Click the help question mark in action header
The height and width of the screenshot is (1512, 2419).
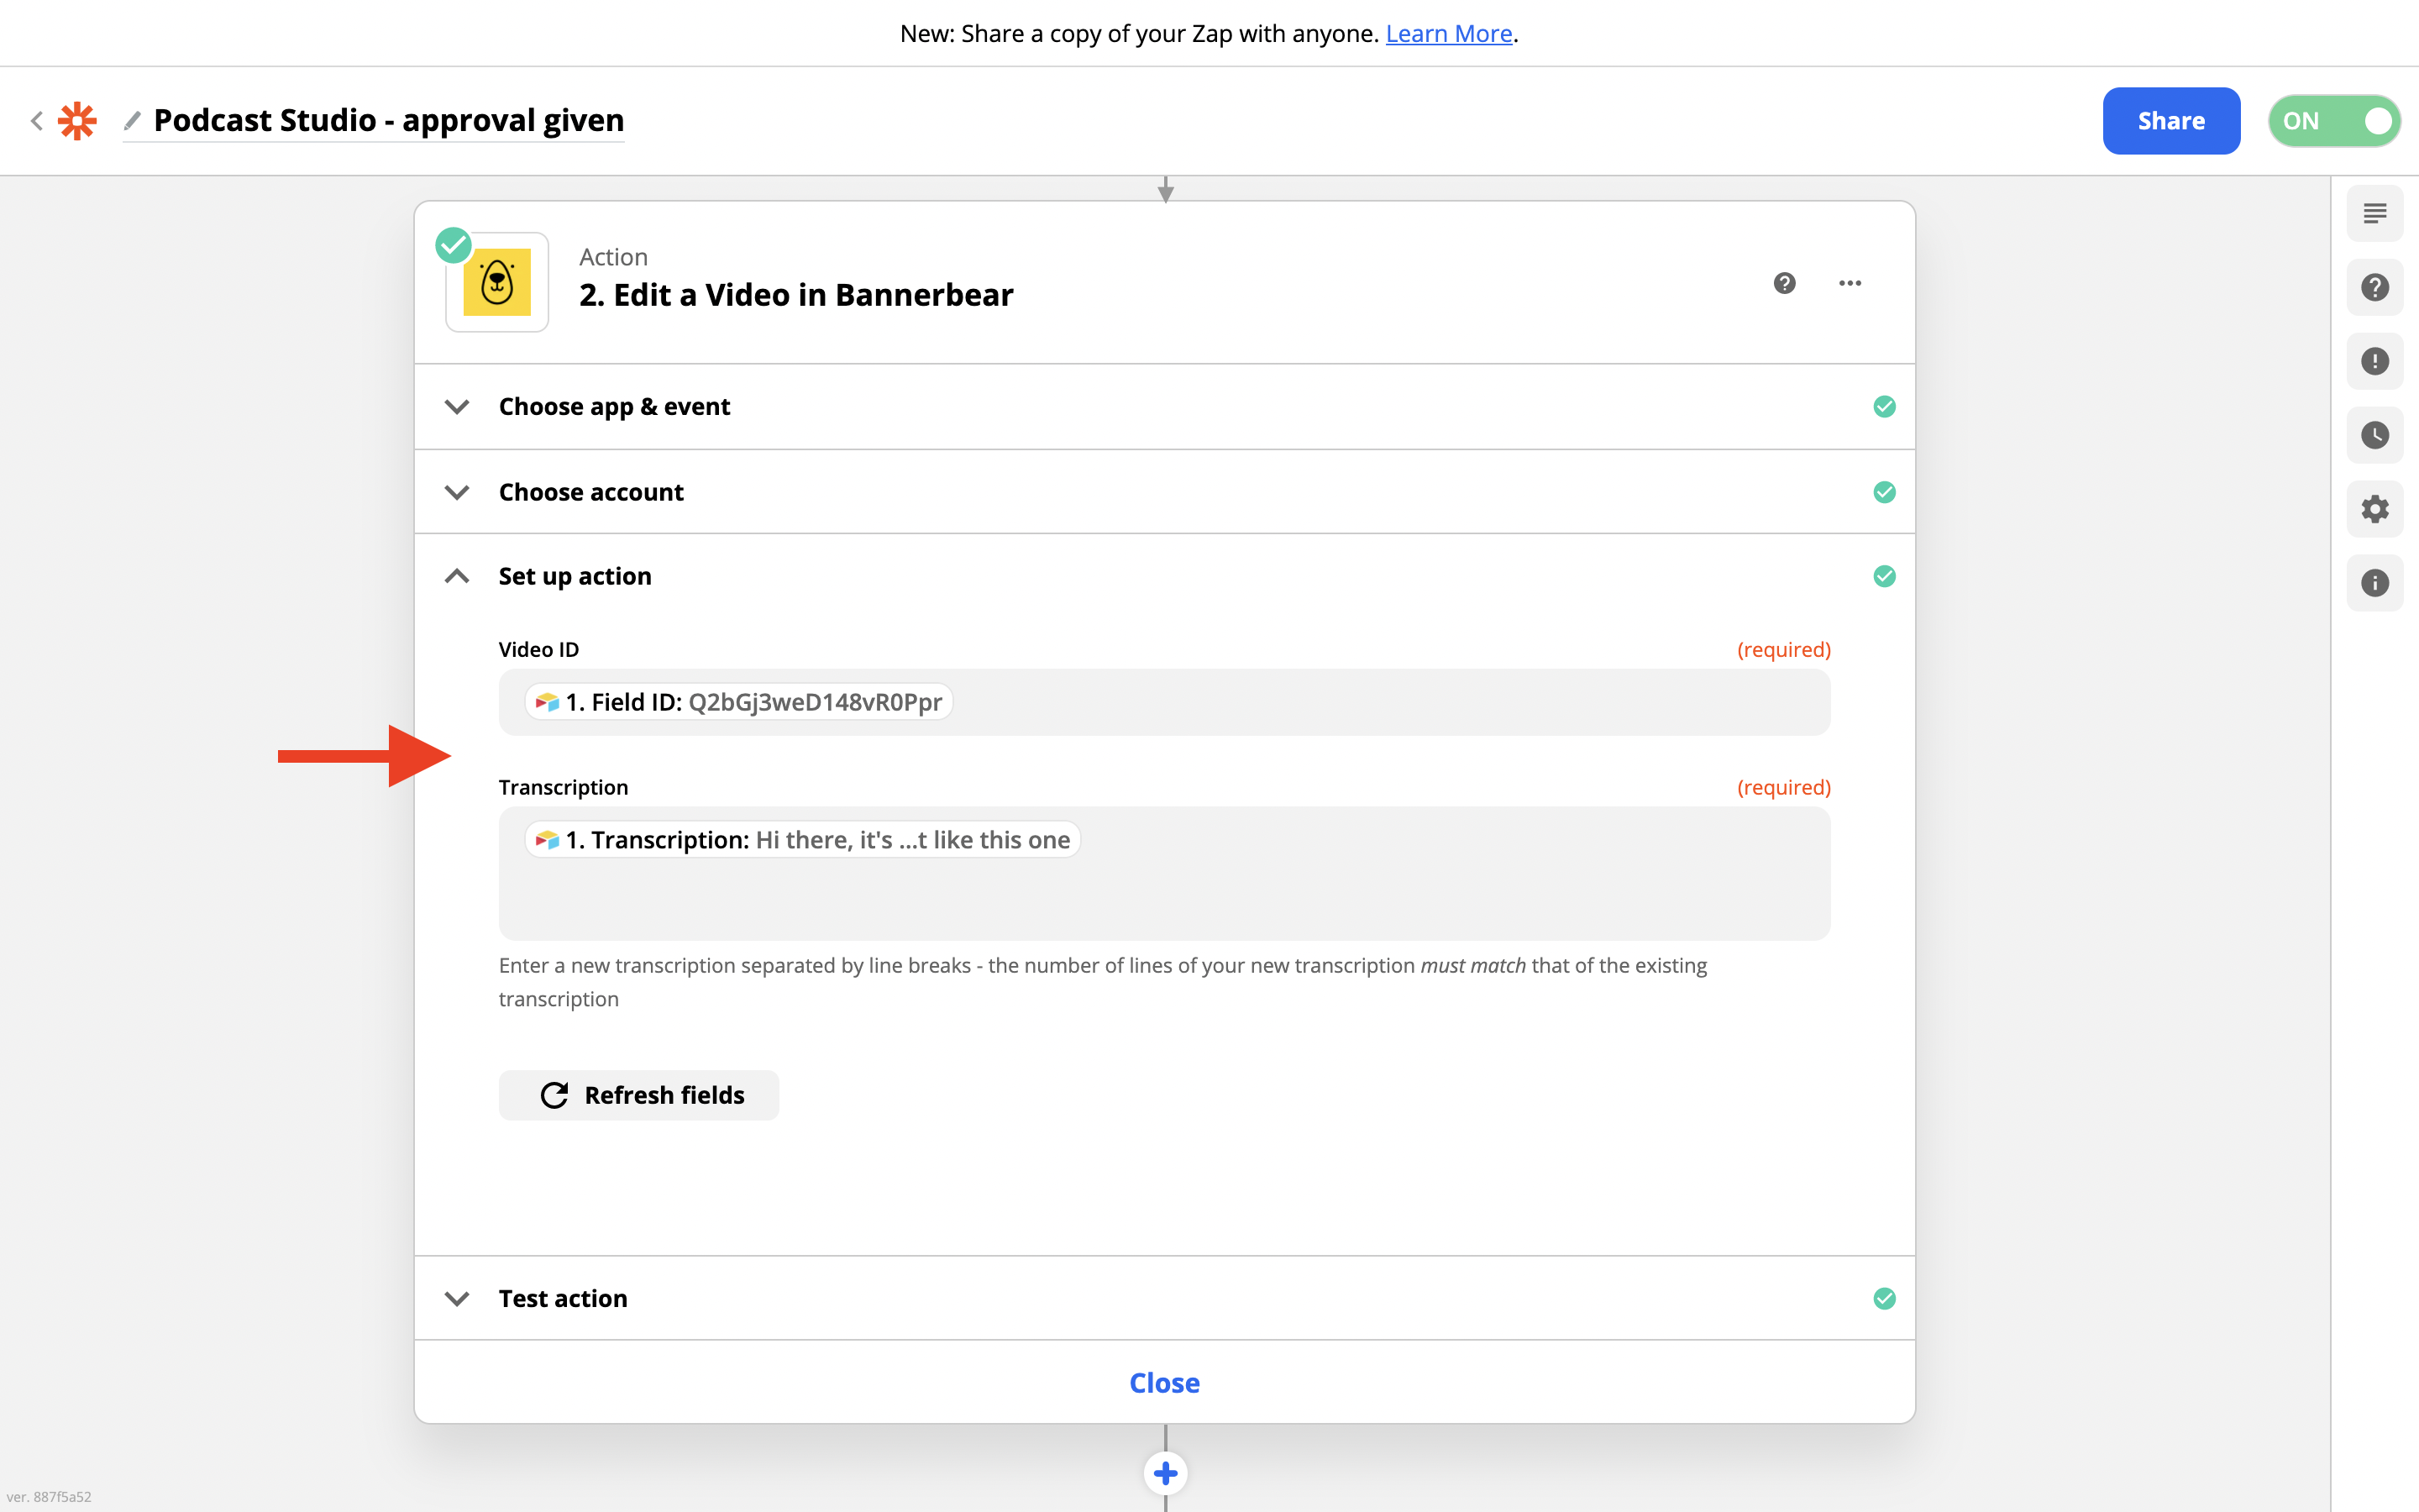pos(1784,283)
